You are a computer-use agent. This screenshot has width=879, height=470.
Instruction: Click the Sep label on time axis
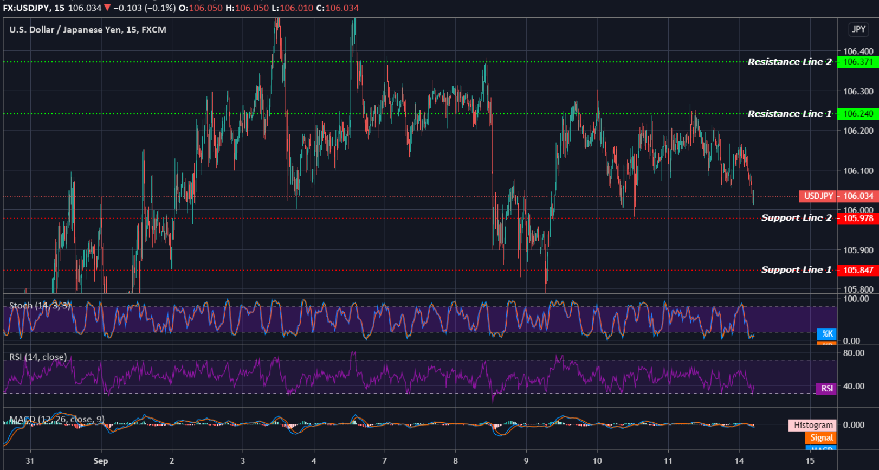tap(101, 461)
